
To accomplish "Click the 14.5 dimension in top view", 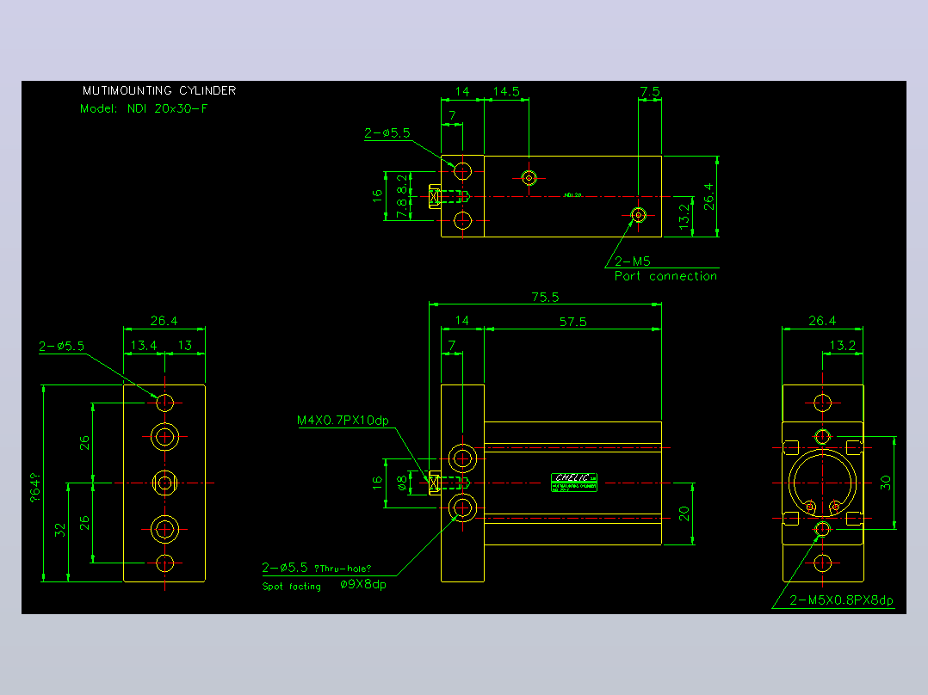I will (506, 92).
